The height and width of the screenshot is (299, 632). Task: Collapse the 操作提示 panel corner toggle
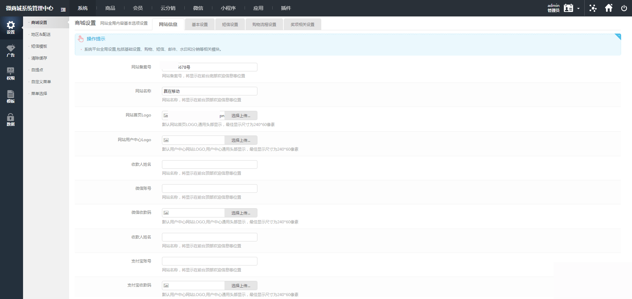tap(618, 36)
